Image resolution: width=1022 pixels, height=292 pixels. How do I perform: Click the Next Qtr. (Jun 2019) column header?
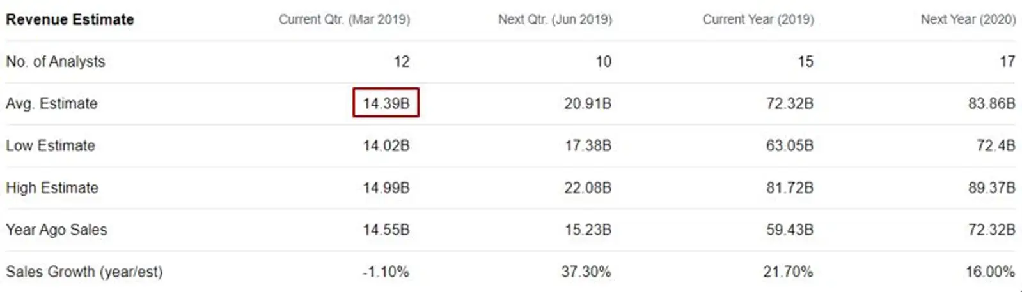click(555, 19)
